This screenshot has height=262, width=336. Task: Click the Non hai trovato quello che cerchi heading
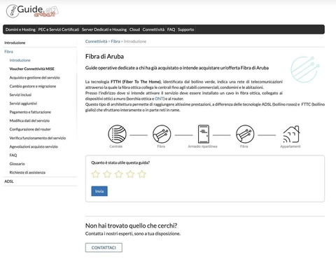pyautogui.click(x=132, y=226)
